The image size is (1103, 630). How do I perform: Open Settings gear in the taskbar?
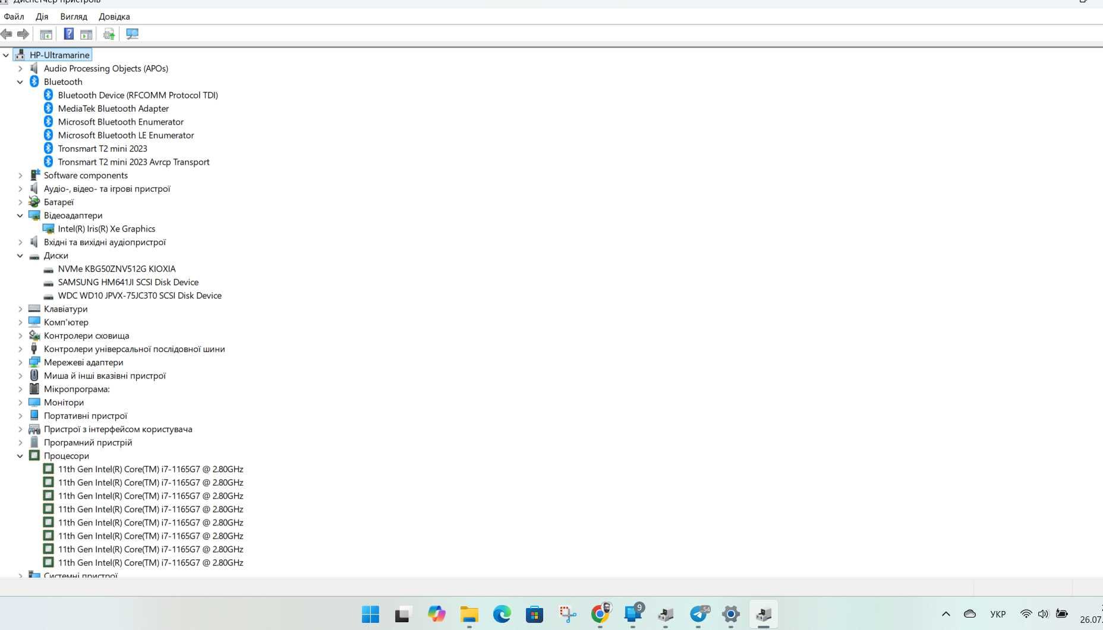coord(731,614)
